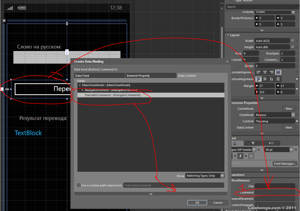Viewport: 300px width, 211px height.
Task: Click New next to DataContext
Action: pos(289,127)
